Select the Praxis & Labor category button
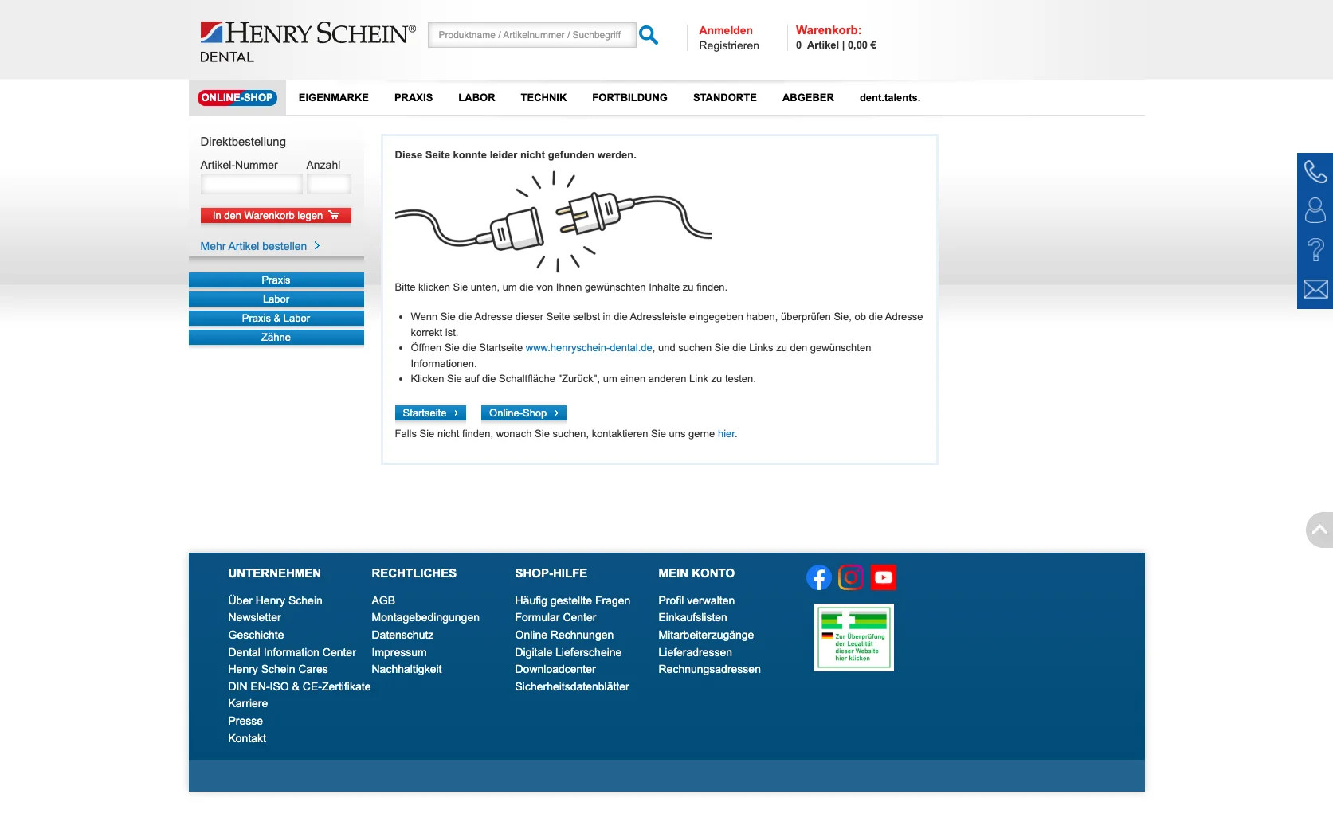Viewport: 1333px width, 833px height. pyautogui.click(x=276, y=319)
